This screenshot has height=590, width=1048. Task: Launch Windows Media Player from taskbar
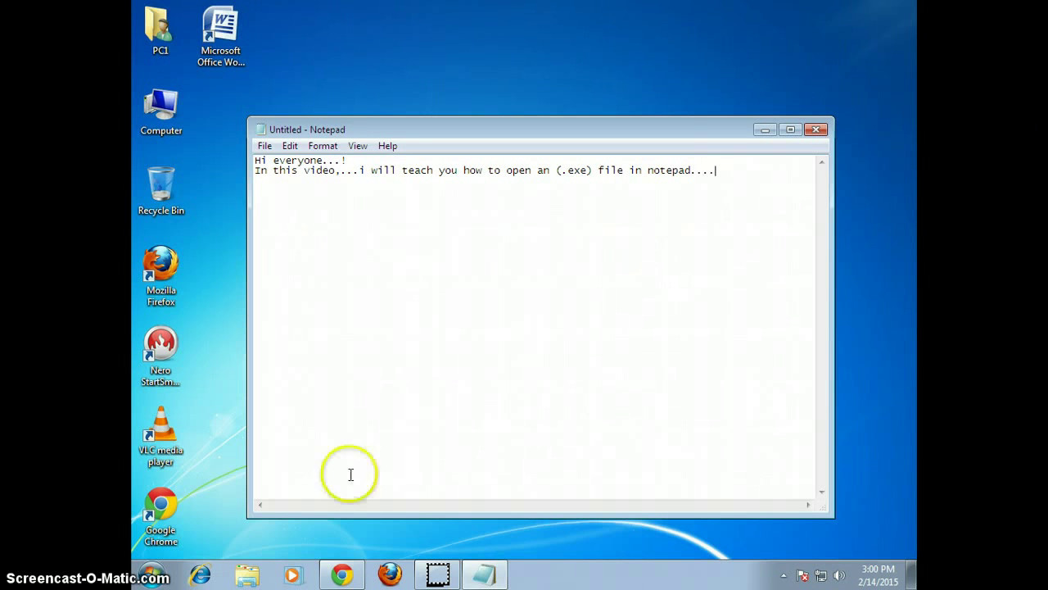tap(294, 575)
